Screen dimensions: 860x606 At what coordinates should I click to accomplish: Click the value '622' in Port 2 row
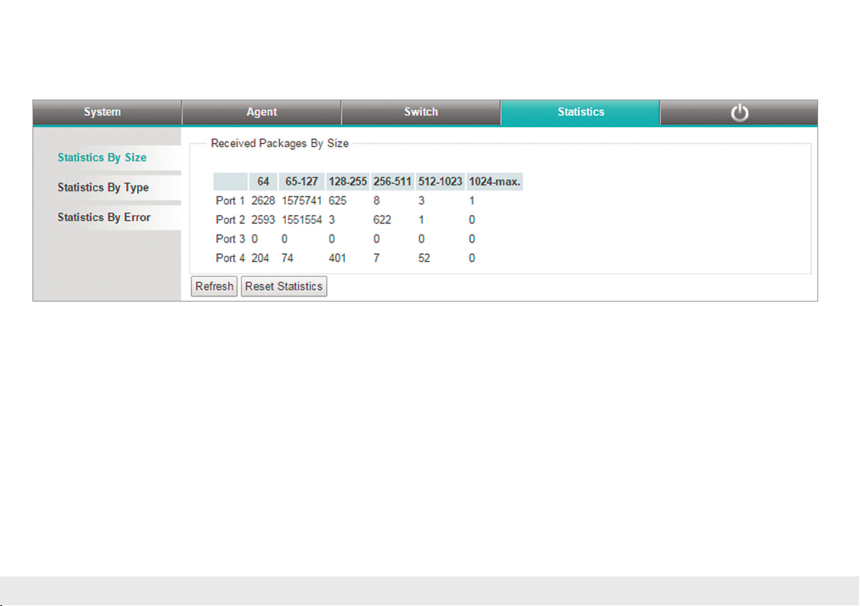[x=382, y=220]
